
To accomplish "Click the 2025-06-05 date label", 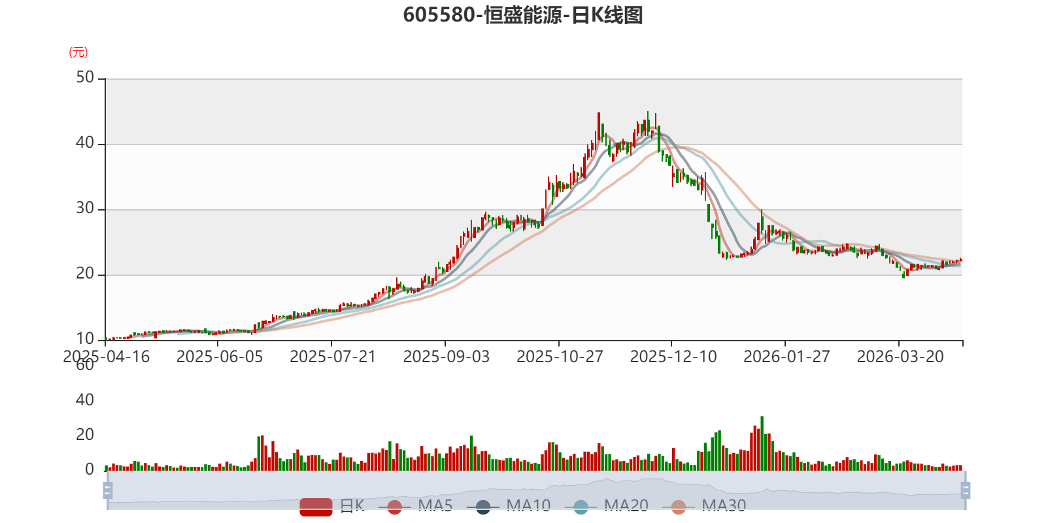I will (220, 357).
